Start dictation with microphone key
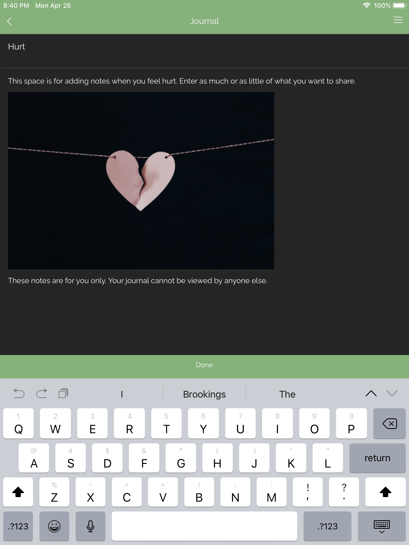 coord(91,526)
